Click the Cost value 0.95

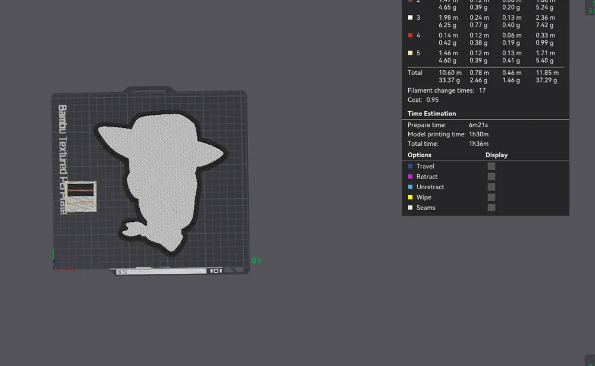[432, 100]
